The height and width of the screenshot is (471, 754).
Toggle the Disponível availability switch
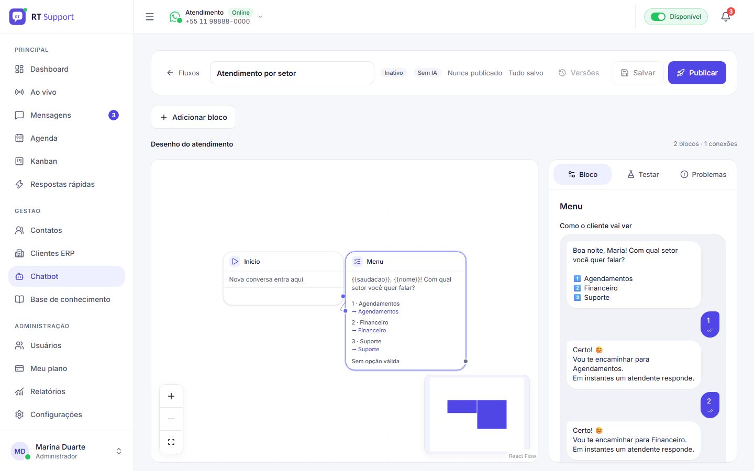(x=658, y=17)
